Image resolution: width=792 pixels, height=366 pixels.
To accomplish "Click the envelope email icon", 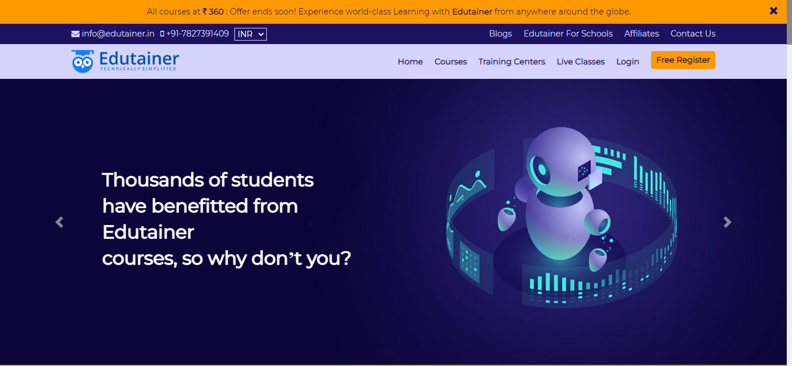I will tap(75, 34).
